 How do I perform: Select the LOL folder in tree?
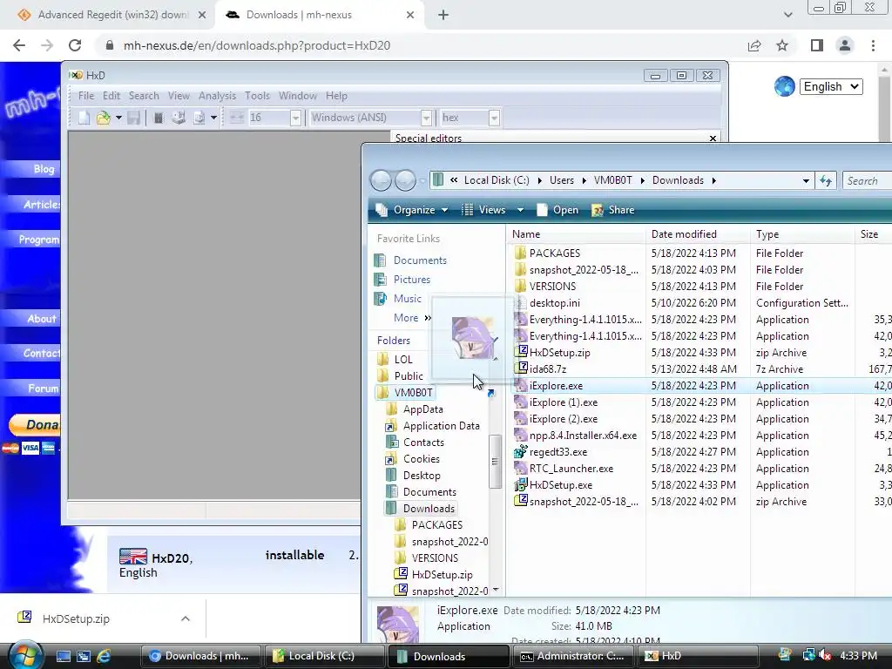coord(403,360)
